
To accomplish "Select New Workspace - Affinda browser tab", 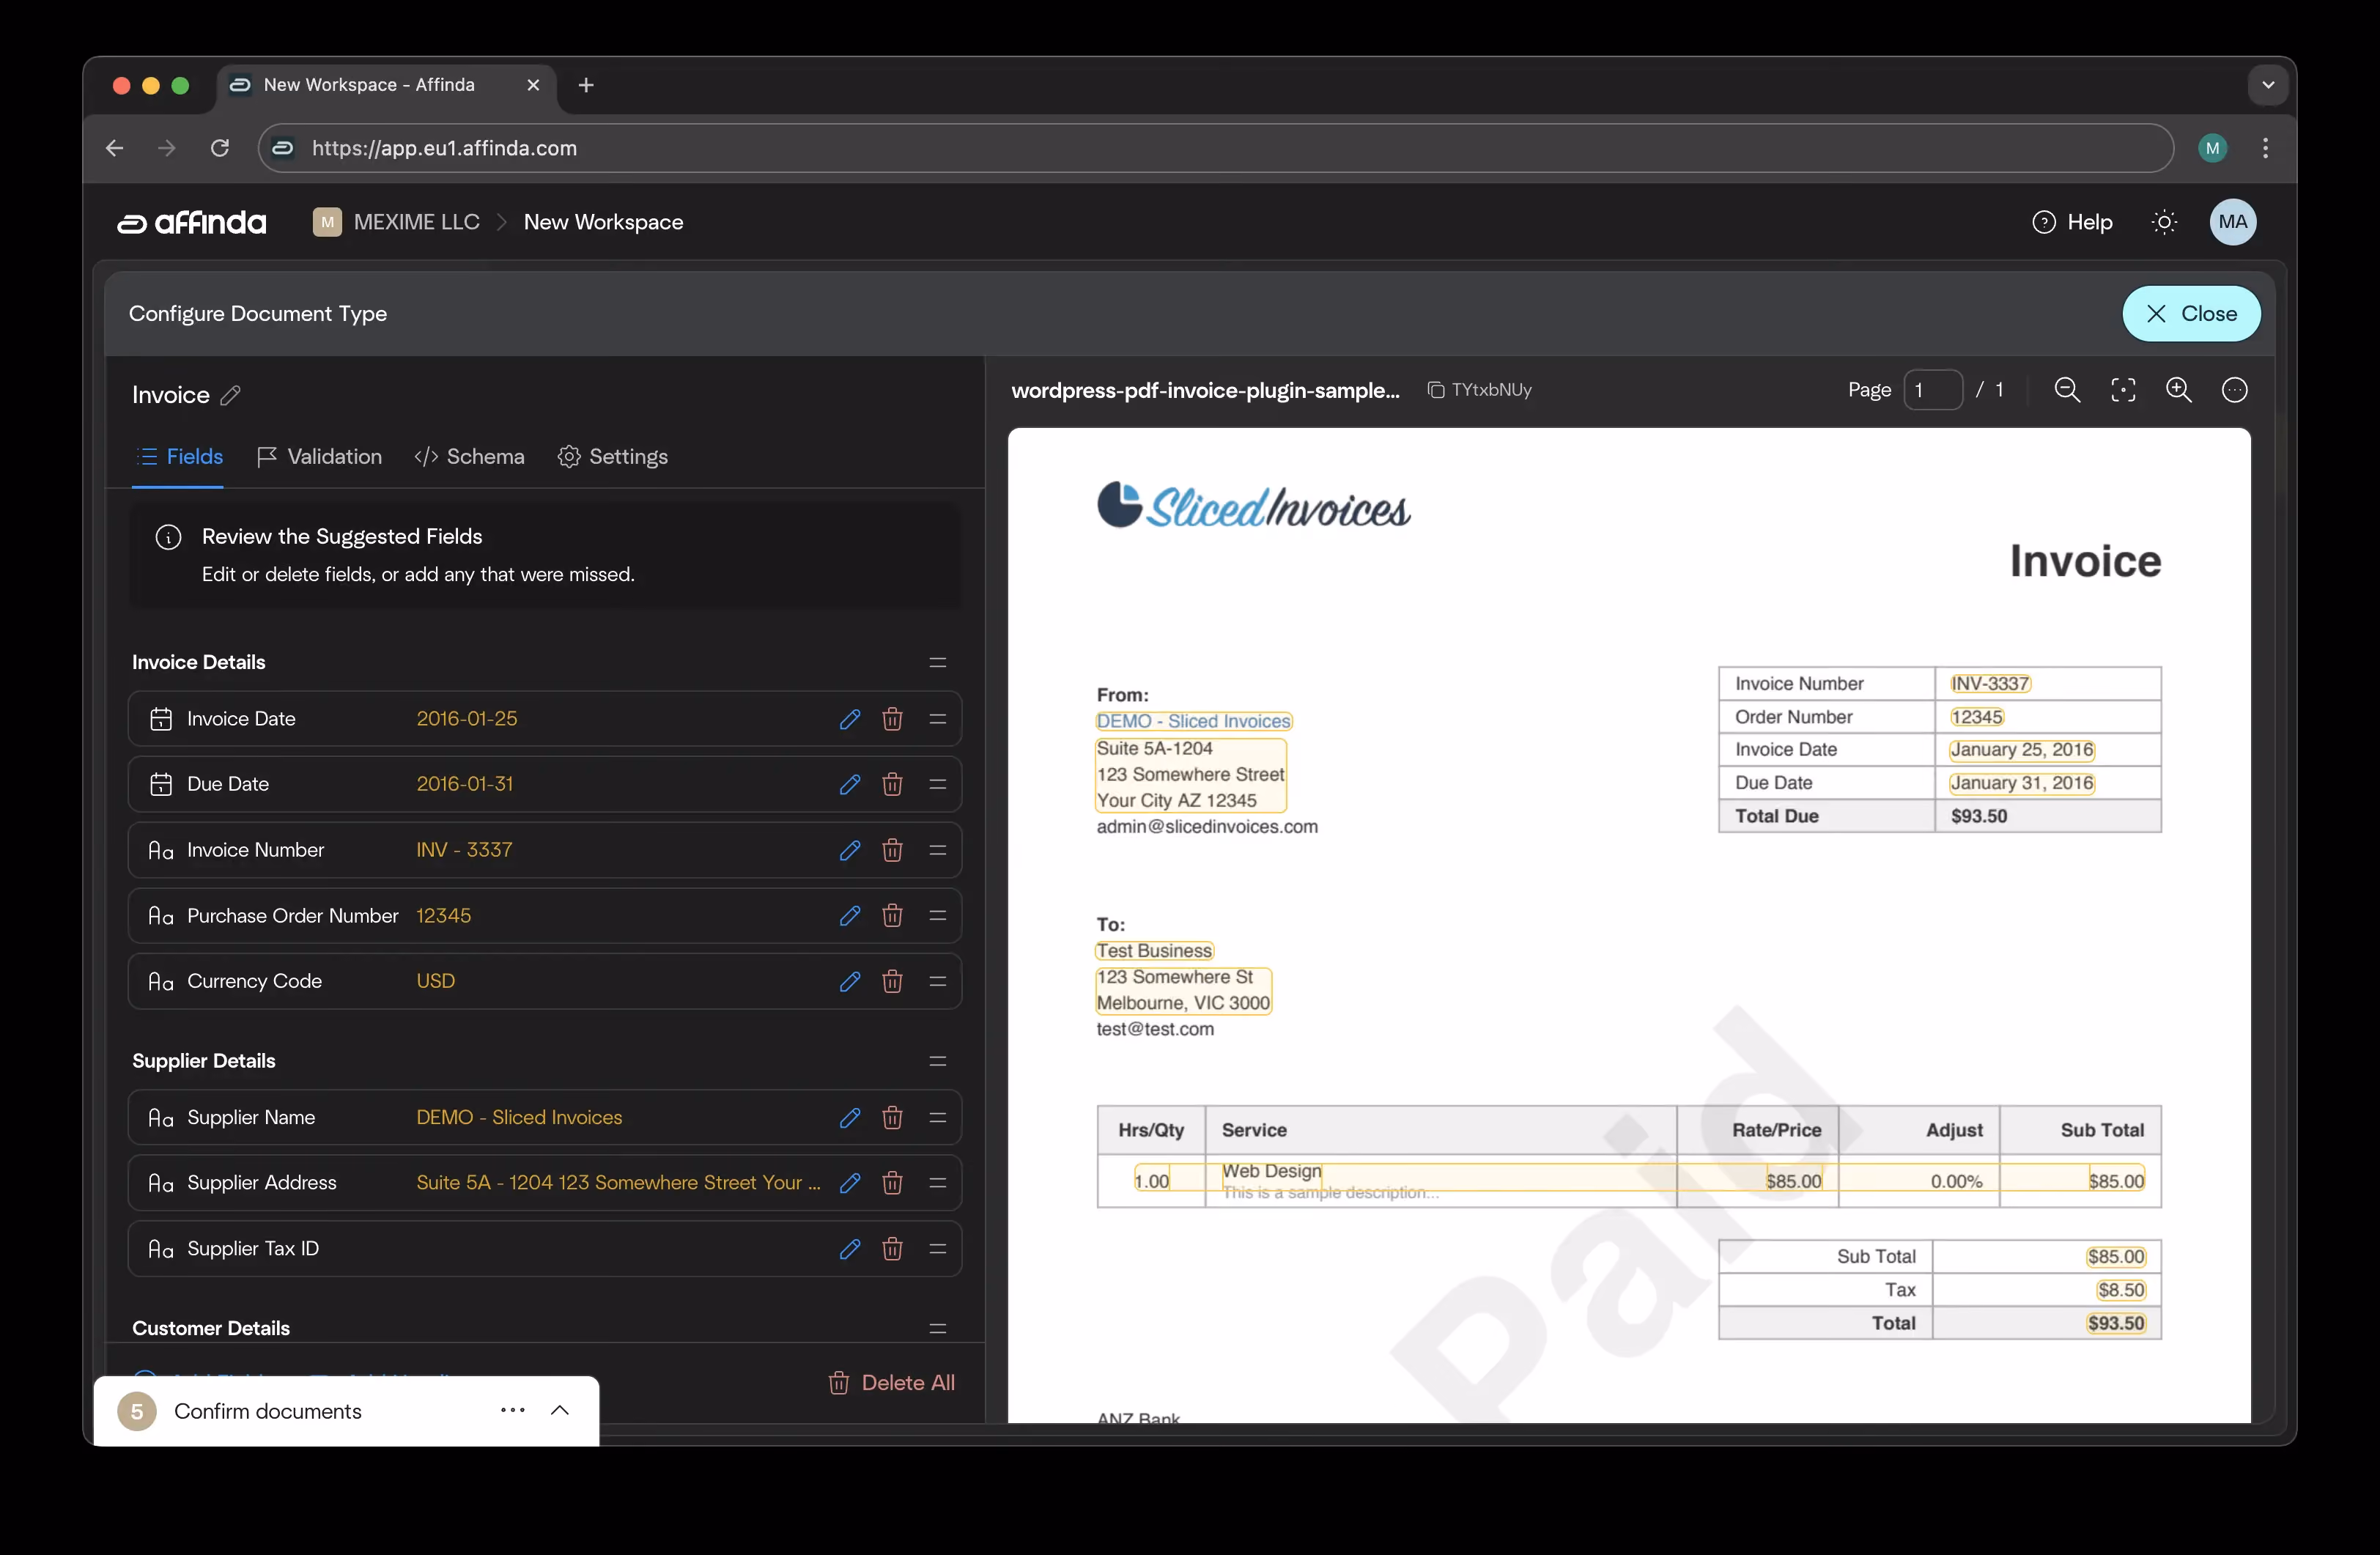I will [385, 85].
